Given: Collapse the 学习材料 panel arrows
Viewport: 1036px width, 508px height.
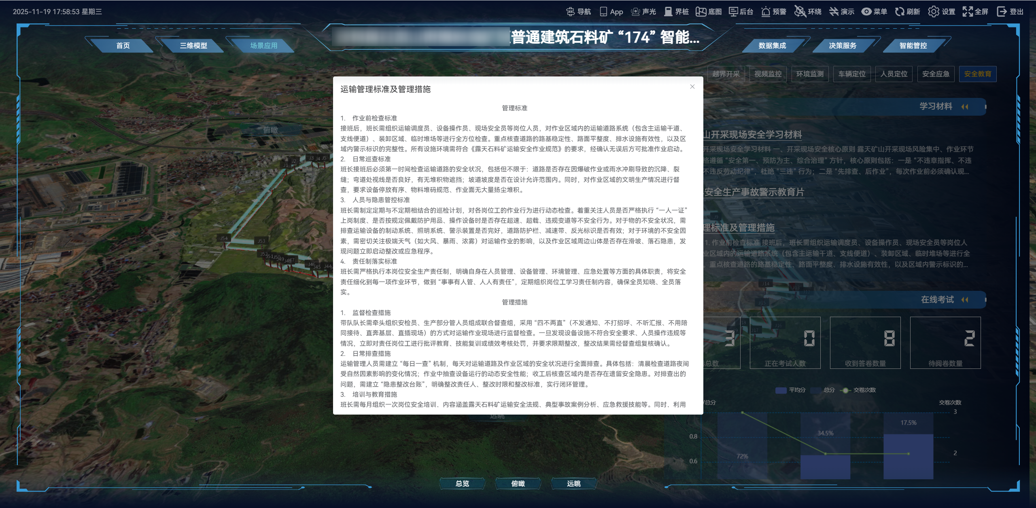Looking at the screenshot, I should (x=965, y=107).
